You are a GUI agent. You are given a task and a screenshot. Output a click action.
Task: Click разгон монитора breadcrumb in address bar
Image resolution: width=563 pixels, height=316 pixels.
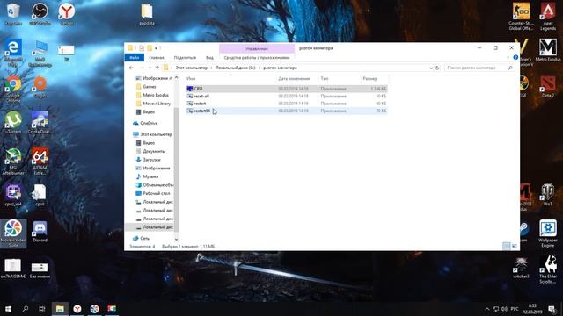[280, 68]
